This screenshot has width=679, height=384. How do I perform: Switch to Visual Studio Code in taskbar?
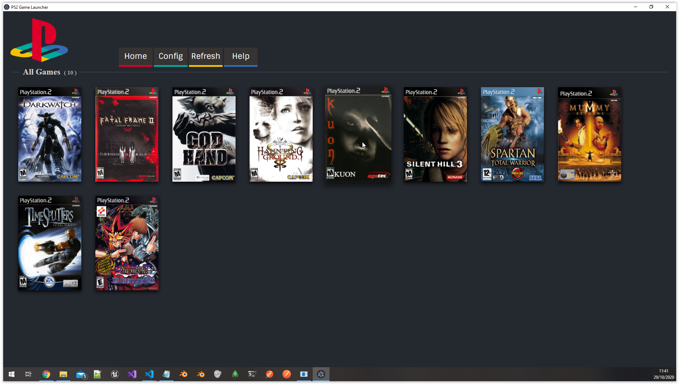[149, 374]
